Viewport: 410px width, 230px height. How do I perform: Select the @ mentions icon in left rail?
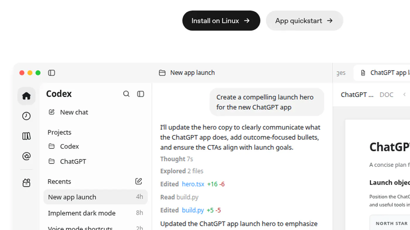coord(26,156)
